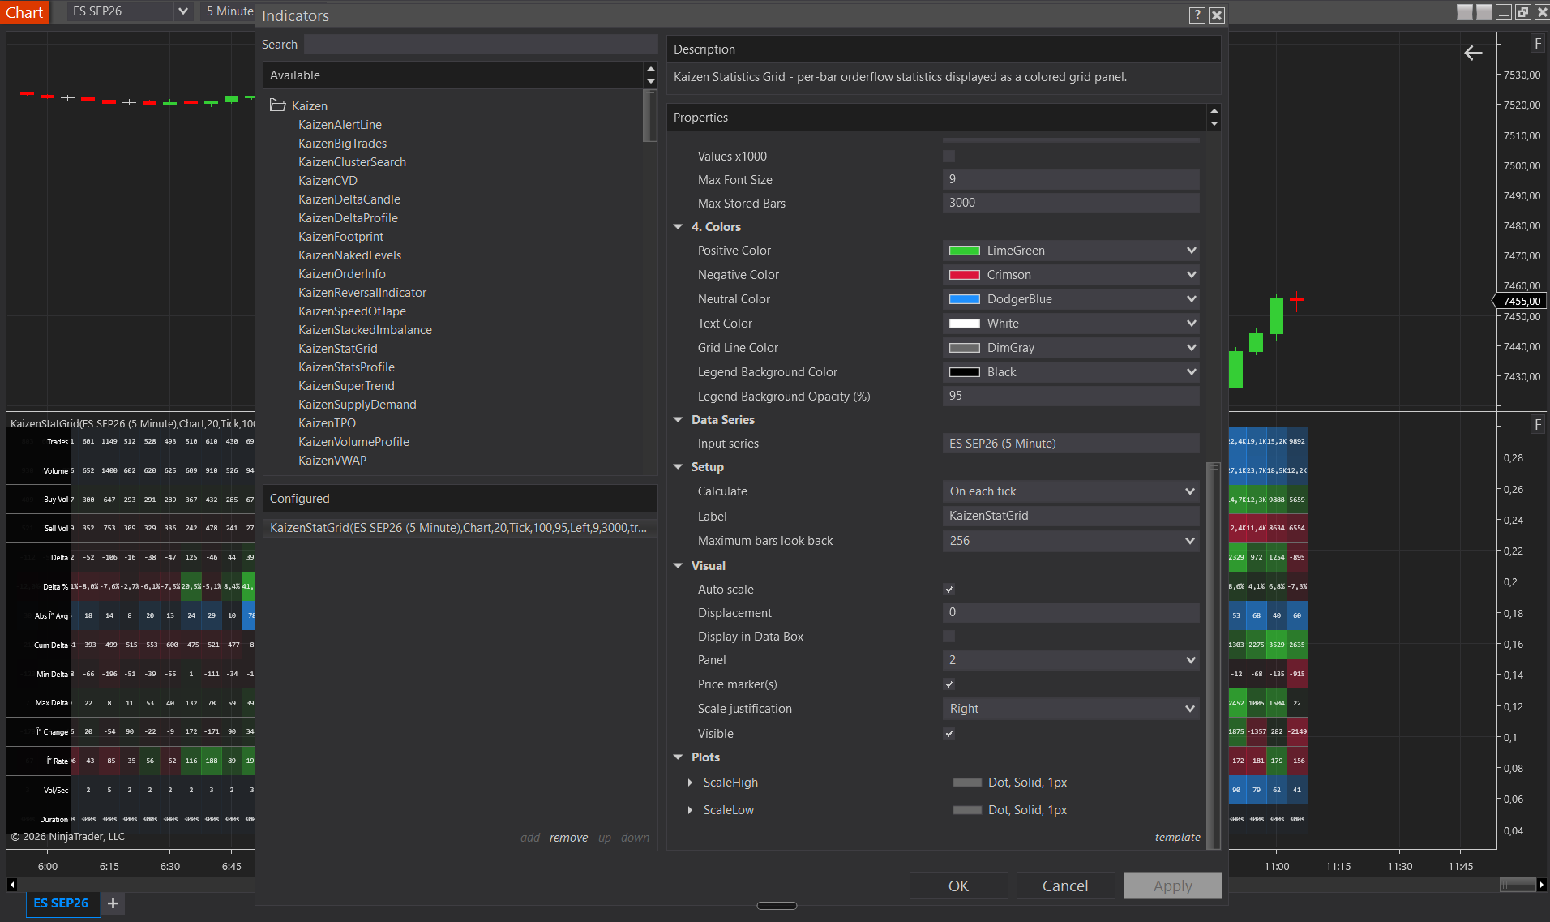1550x922 pixels.
Task: Collapse the 4. Colors section
Action: (679, 227)
